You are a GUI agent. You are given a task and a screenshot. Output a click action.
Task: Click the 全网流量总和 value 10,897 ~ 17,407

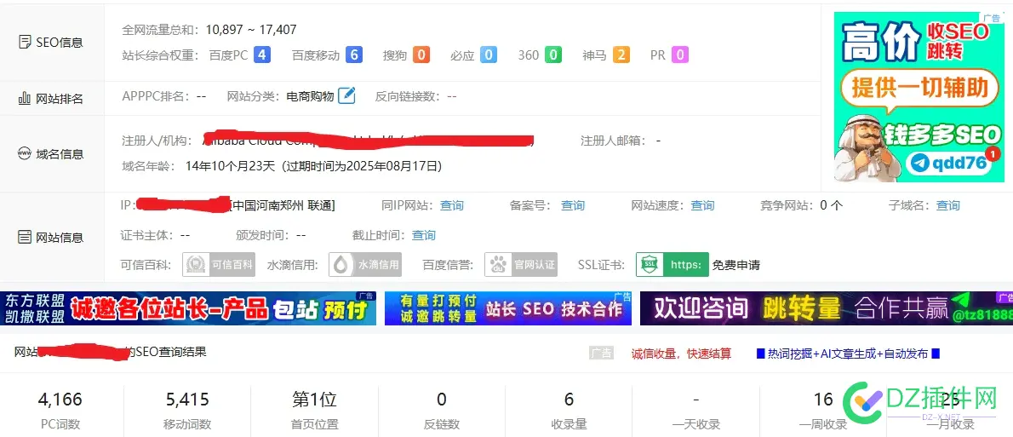(251, 29)
